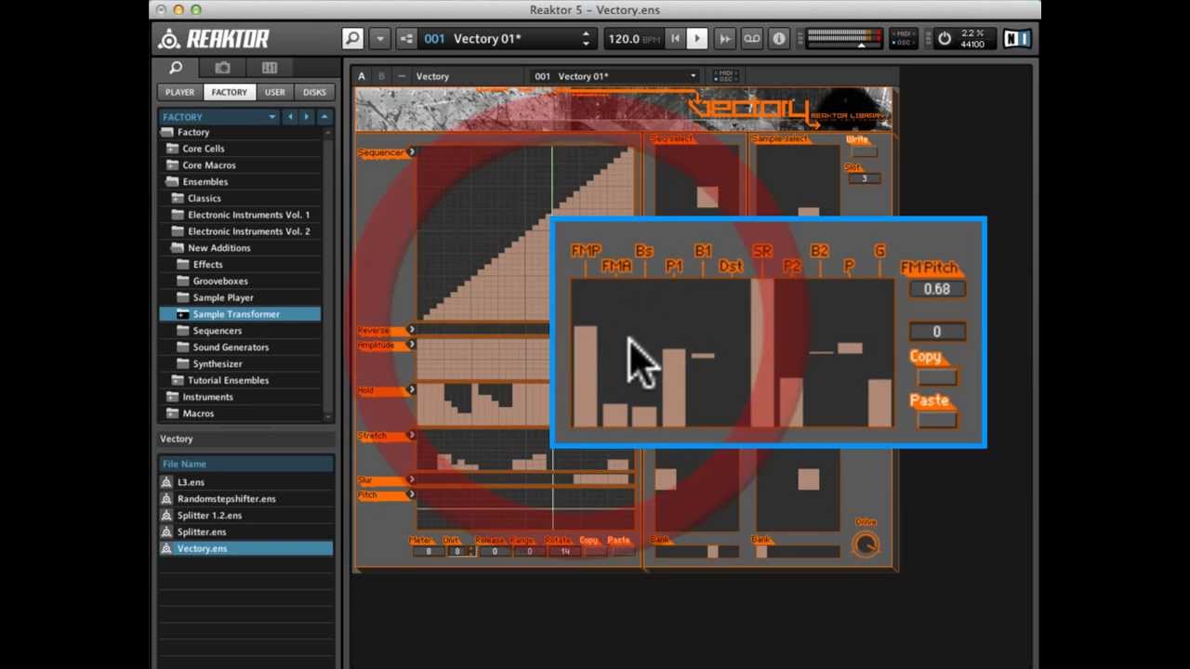
Task: Show info hints with the info icon
Action: coord(779,39)
